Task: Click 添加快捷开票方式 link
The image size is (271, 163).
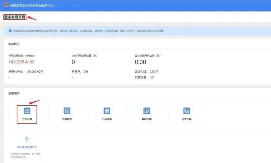Action: 27,147
